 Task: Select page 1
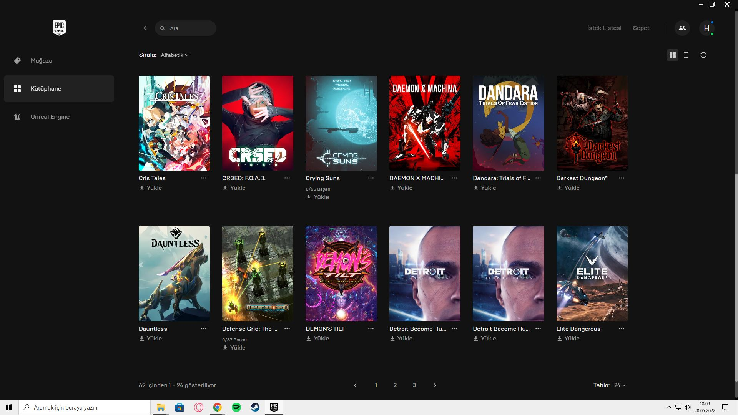click(376, 385)
